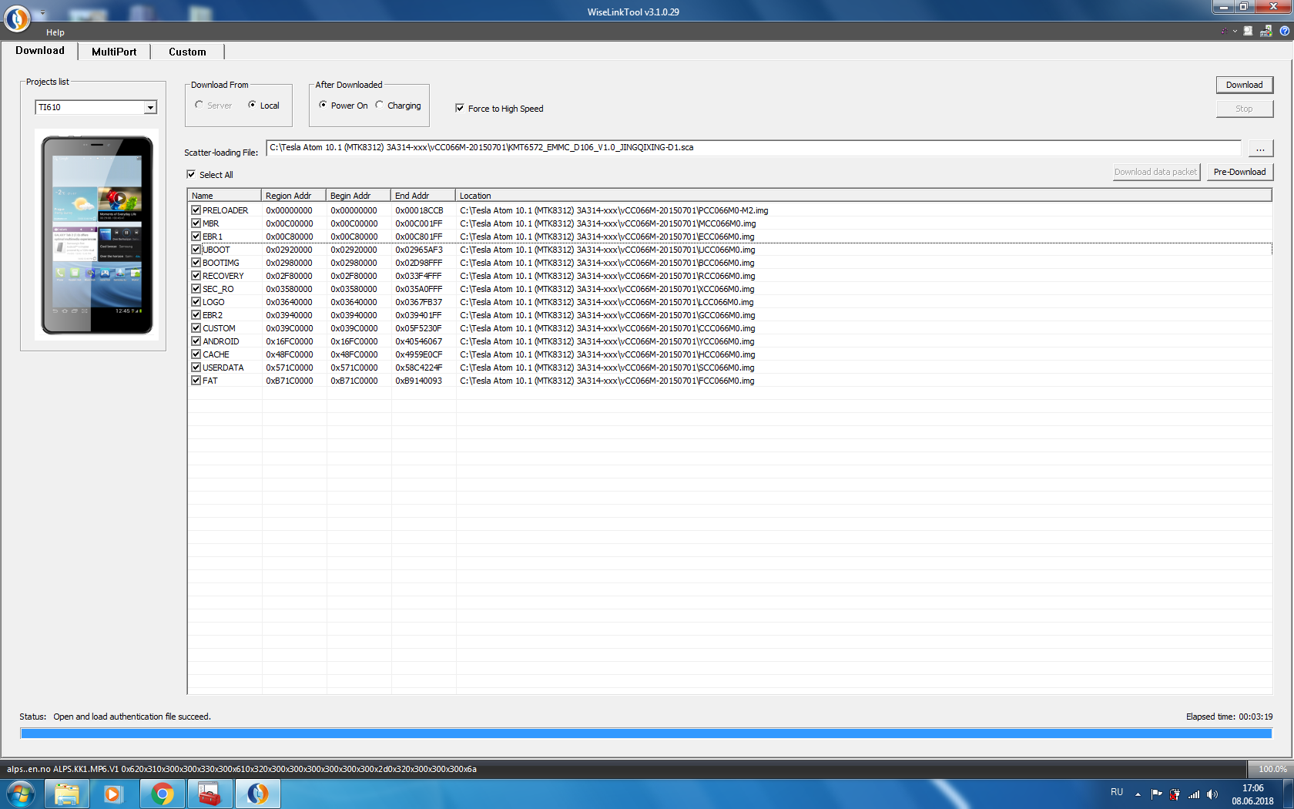Viewport: 1294px width, 809px height.
Task: Click the browse button for scatter file
Action: [x=1260, y=148]
